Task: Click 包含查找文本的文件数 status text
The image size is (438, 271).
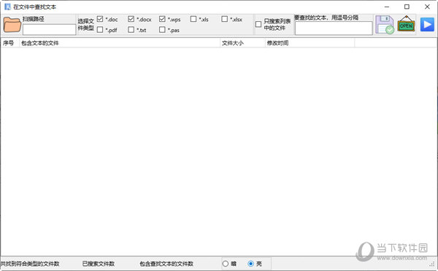Action: [x=166, y=264]
